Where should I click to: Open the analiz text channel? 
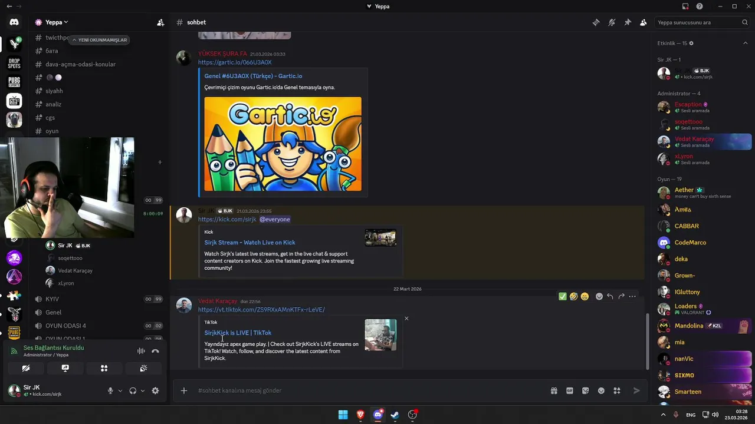coord(53,104)
